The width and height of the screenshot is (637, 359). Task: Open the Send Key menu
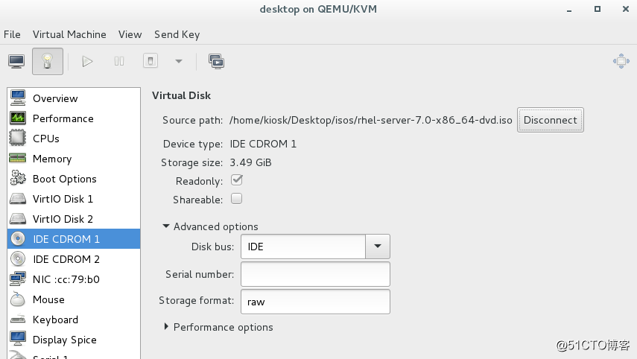[177, 34]
